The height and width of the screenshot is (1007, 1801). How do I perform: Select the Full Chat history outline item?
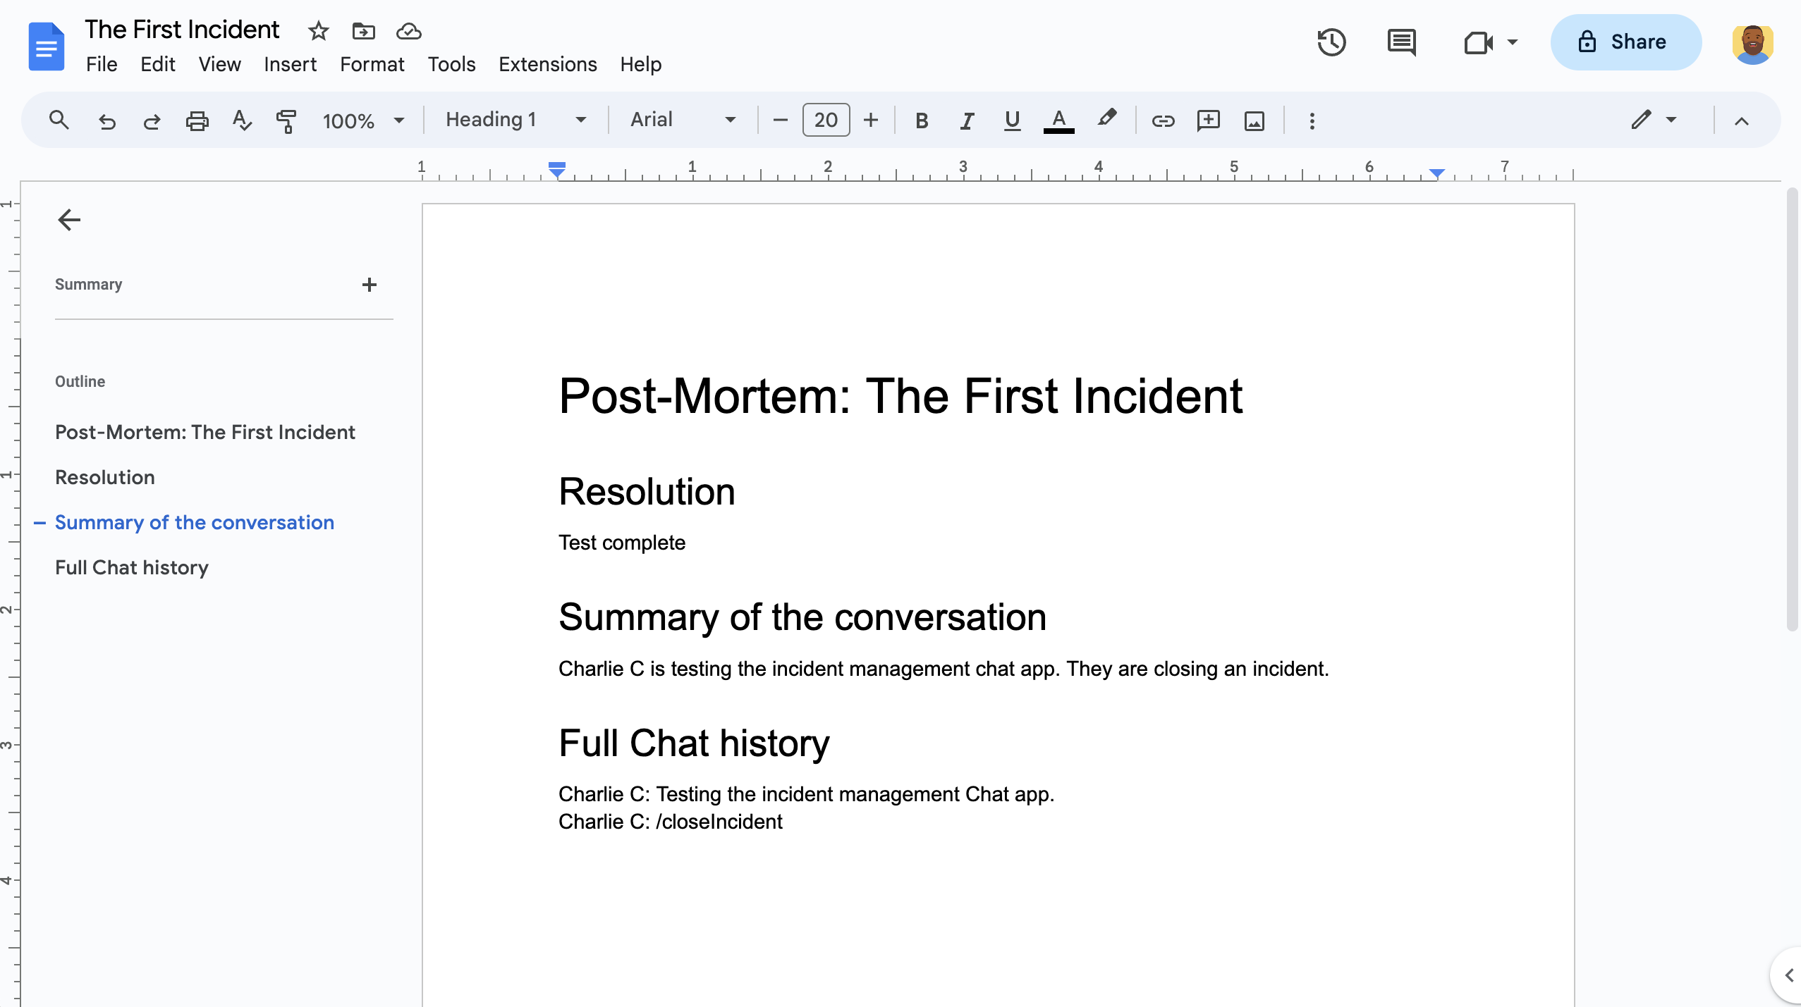point(130,567)
